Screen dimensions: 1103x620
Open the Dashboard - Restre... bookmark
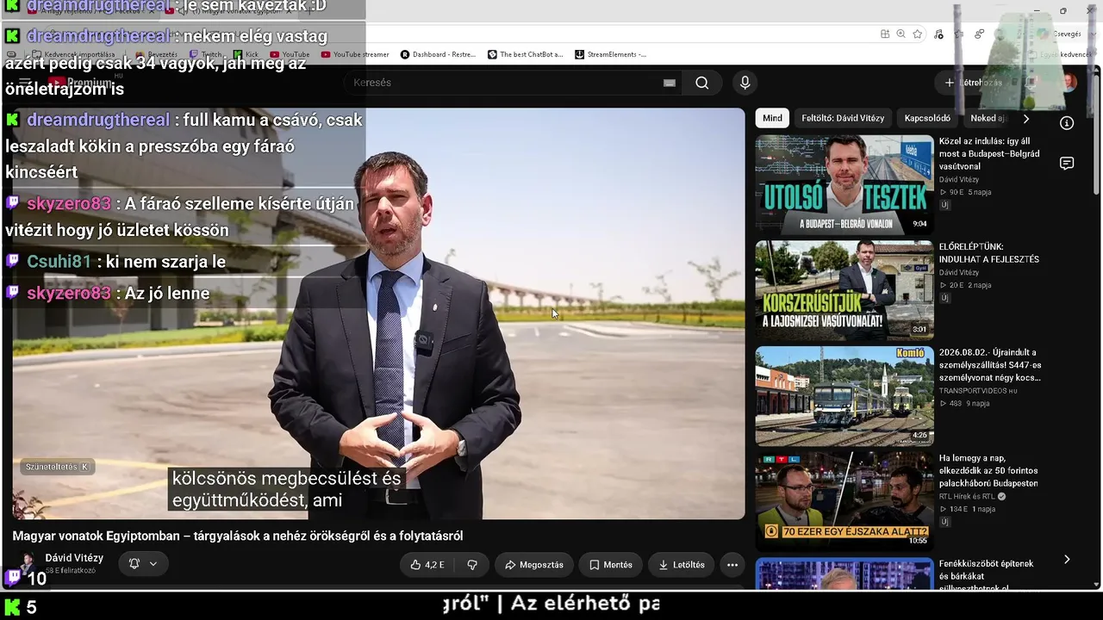point(438,54)
